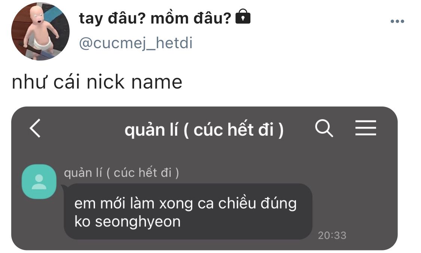Click the gray sender name above the message

pos(121,173)
